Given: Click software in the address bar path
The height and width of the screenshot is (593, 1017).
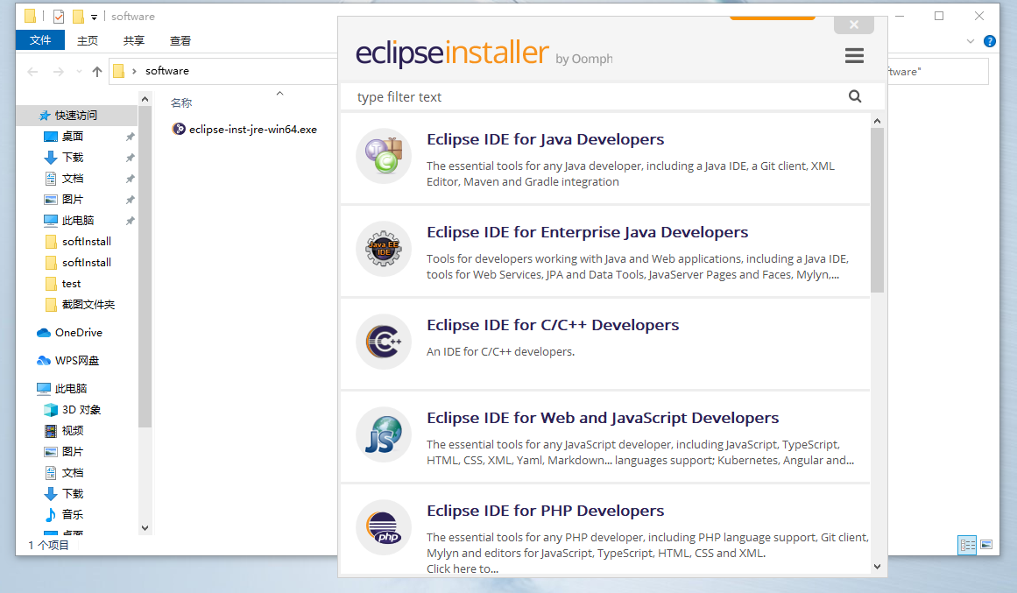Looking at the screenshot, I should 166,71.
